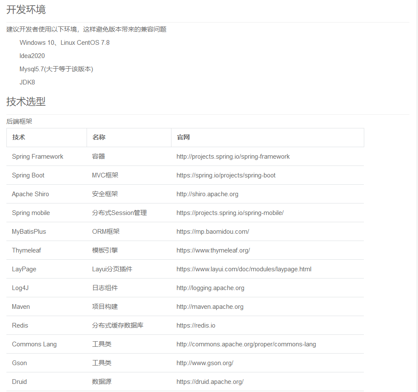Open the spring-mobile projects URL

pos(230,213)
